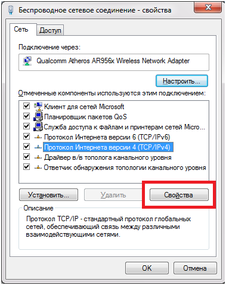Toggle the TCP/IPv4 protocol checkbox
This screenshot has width=226, height=285.
point(26,147)
